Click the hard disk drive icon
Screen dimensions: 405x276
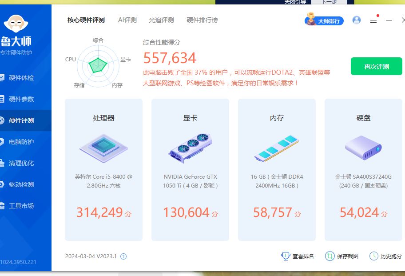tap(363, 148)
